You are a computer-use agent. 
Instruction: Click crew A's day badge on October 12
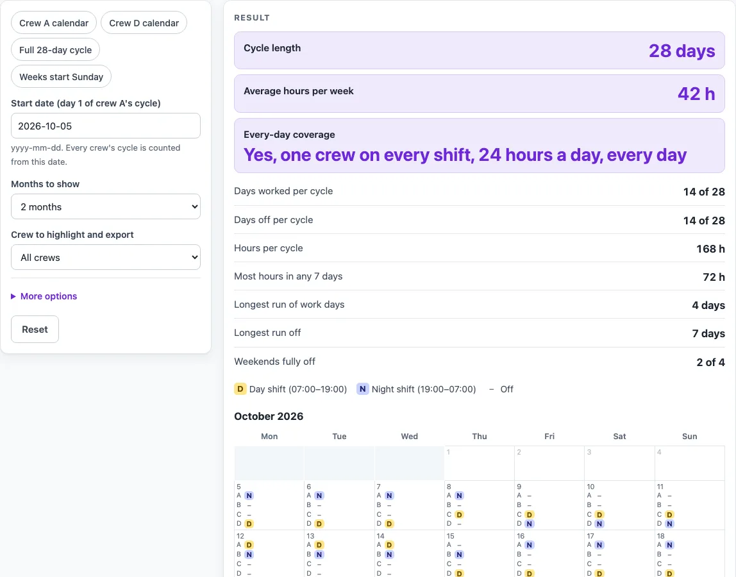coord(249,544)
